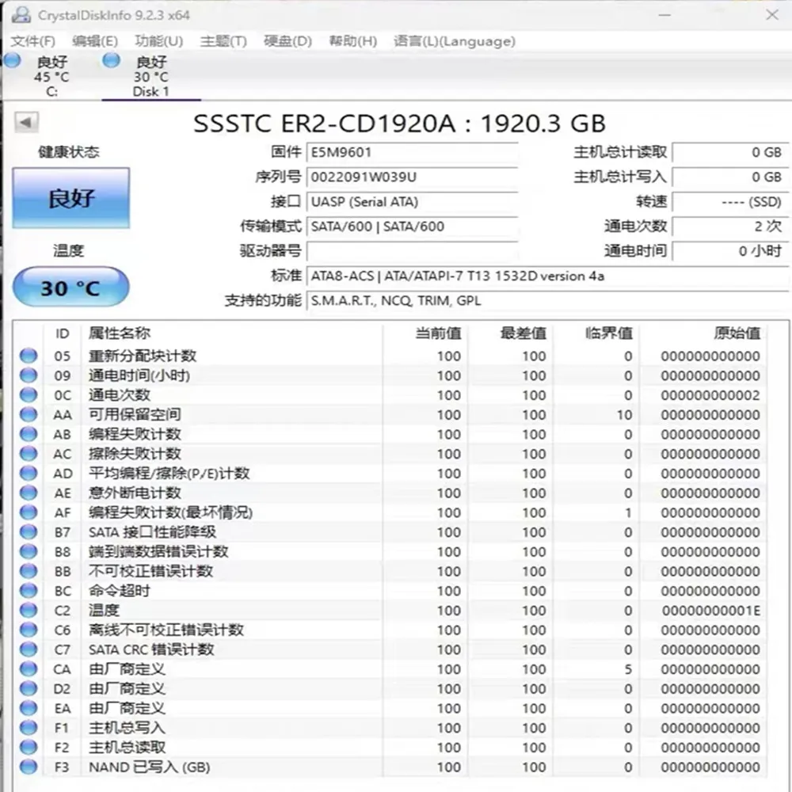Image resolution: width=792 pixels, height=792 pixels.
Task: Click the blue status orb for Disk 1
Action: (x=112, y=61)
